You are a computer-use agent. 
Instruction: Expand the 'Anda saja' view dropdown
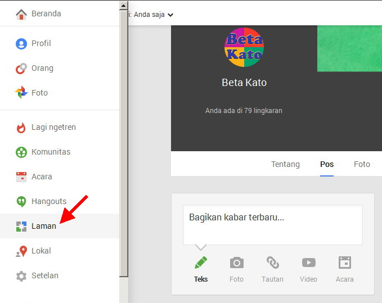tap(154, 15)
